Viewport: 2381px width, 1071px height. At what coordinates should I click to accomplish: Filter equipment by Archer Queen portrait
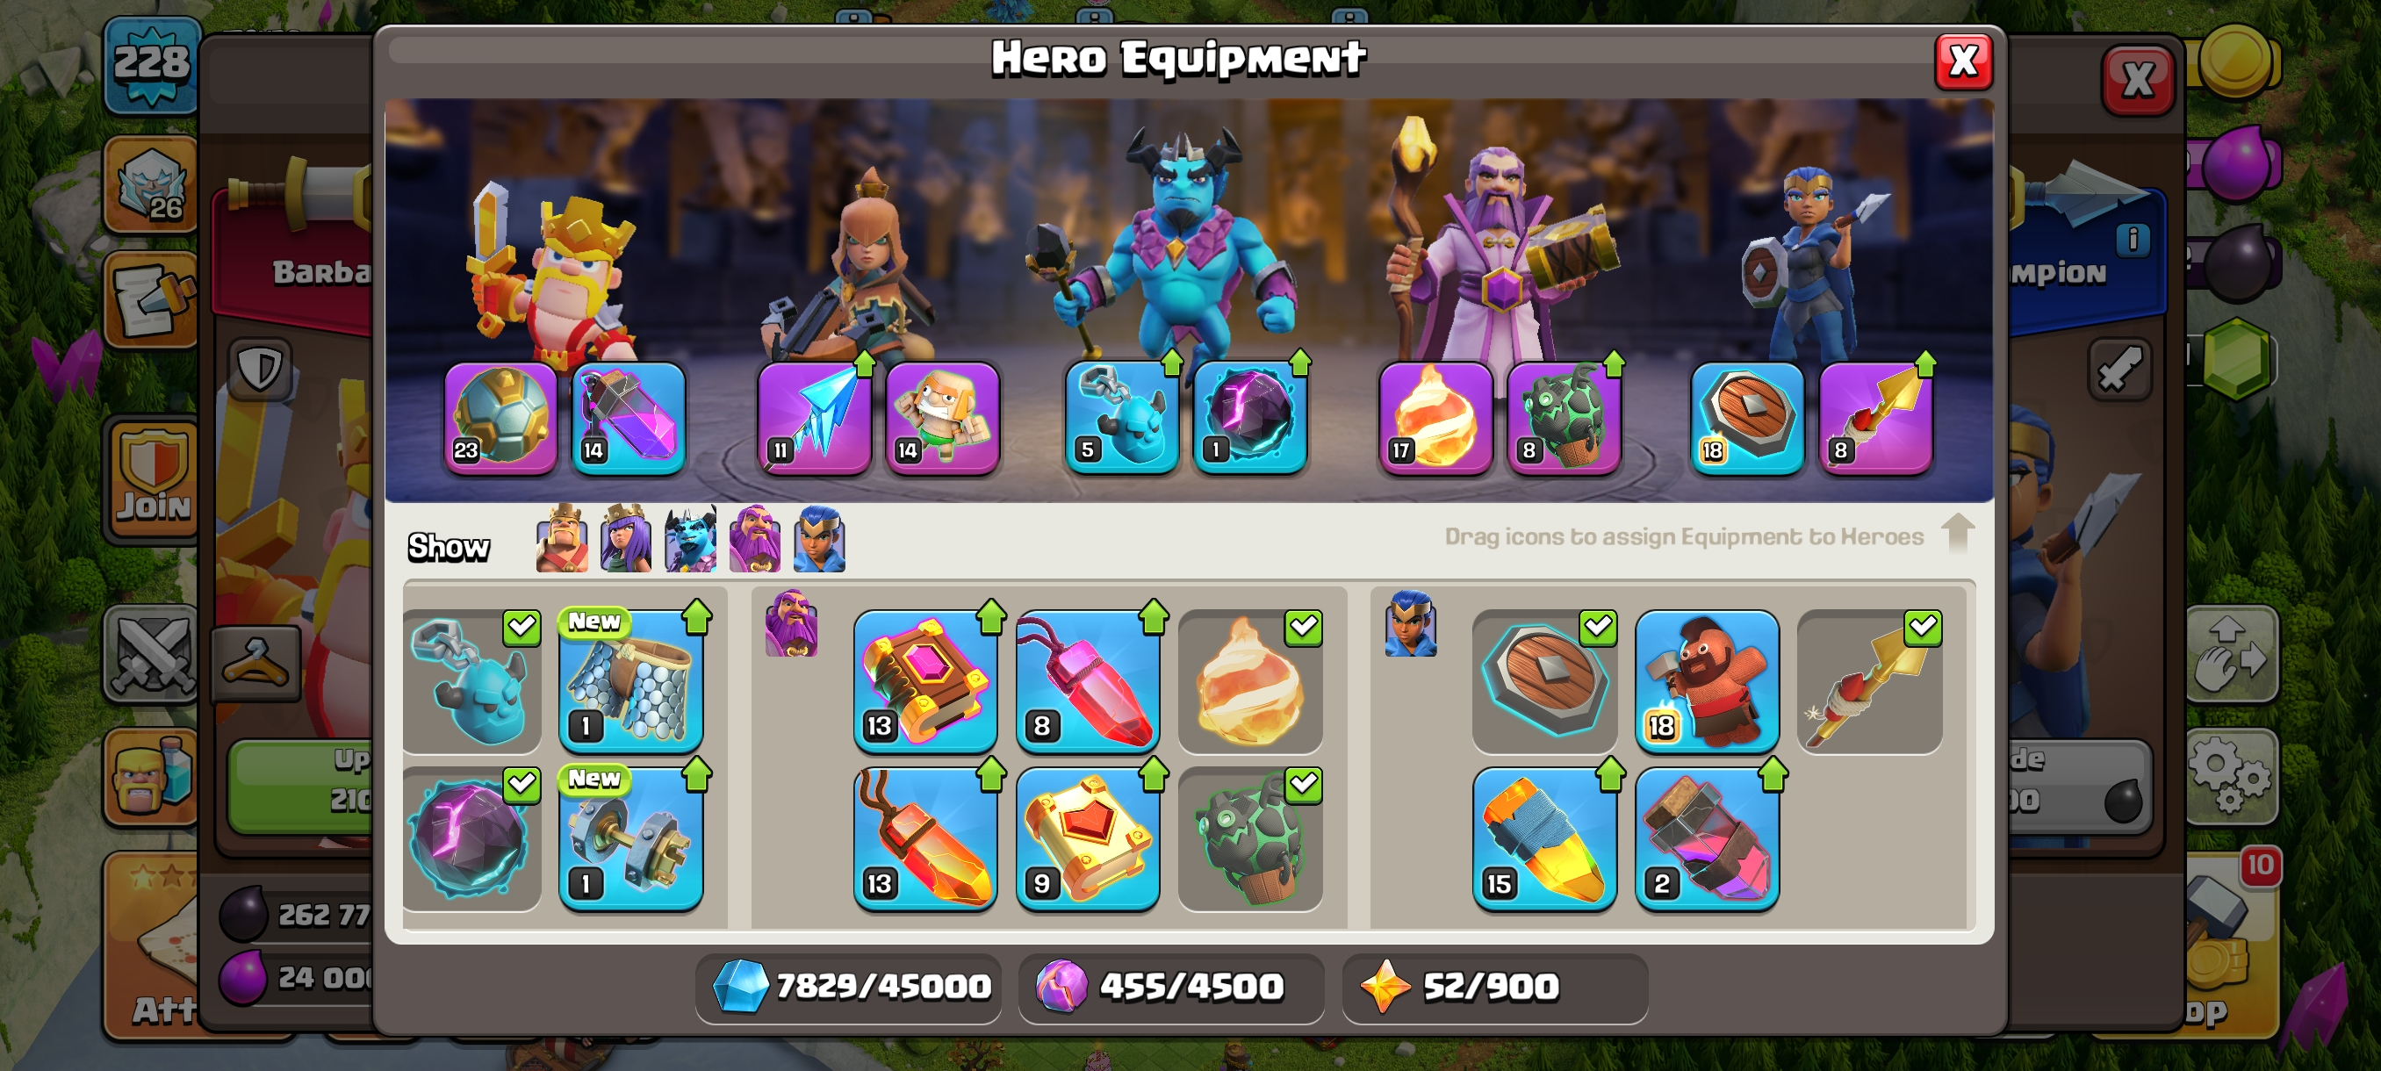tap(626, 540)
